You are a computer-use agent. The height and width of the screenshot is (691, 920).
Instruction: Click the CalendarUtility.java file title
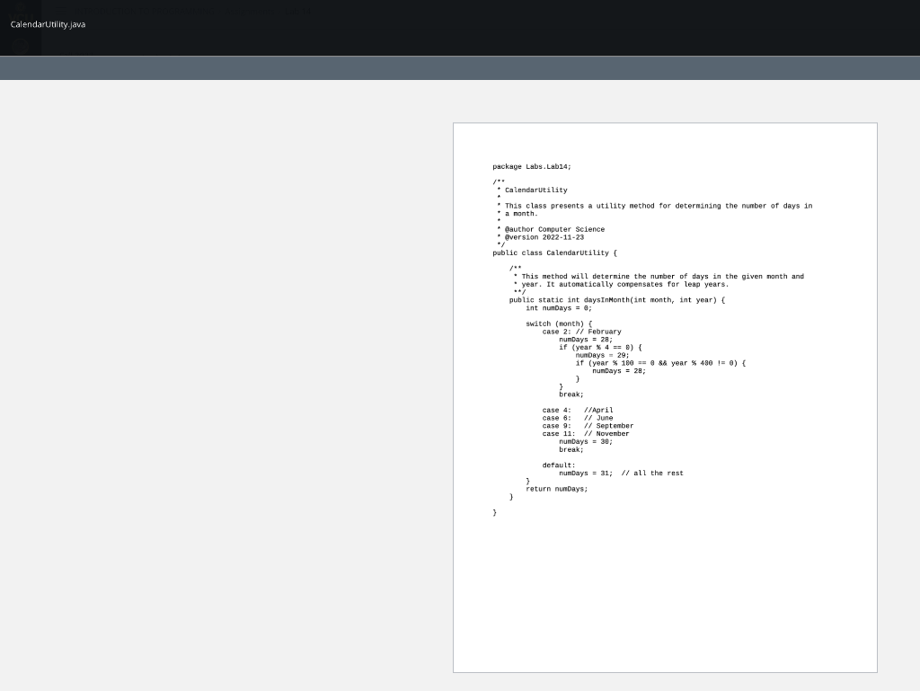pyautogui.click(x=48, y=24)
